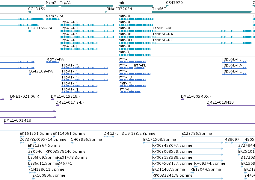
Task: Click transcript TrpA1-RG
Action: [x=87, y=25]
